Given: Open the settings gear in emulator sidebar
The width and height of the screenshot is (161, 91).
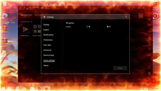Looking at the screenshot, I should click(x=149, y=74).
